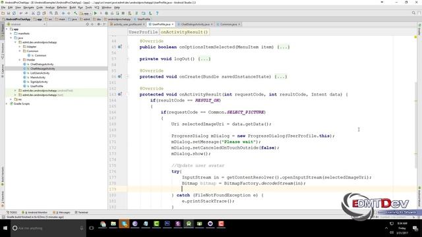Screen dimensions: 422x237
Task: Expand the manifests folder
Action: (x=11, y=34)
